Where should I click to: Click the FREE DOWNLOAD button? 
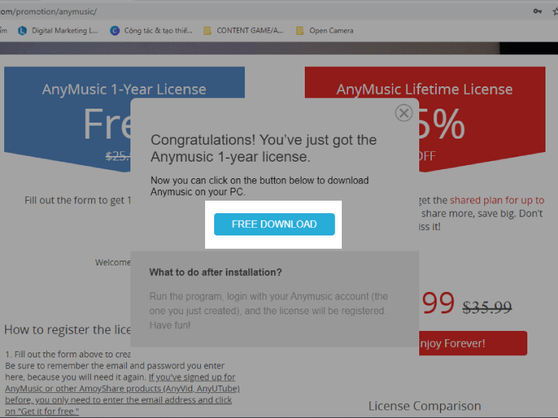tap(274, 224)
